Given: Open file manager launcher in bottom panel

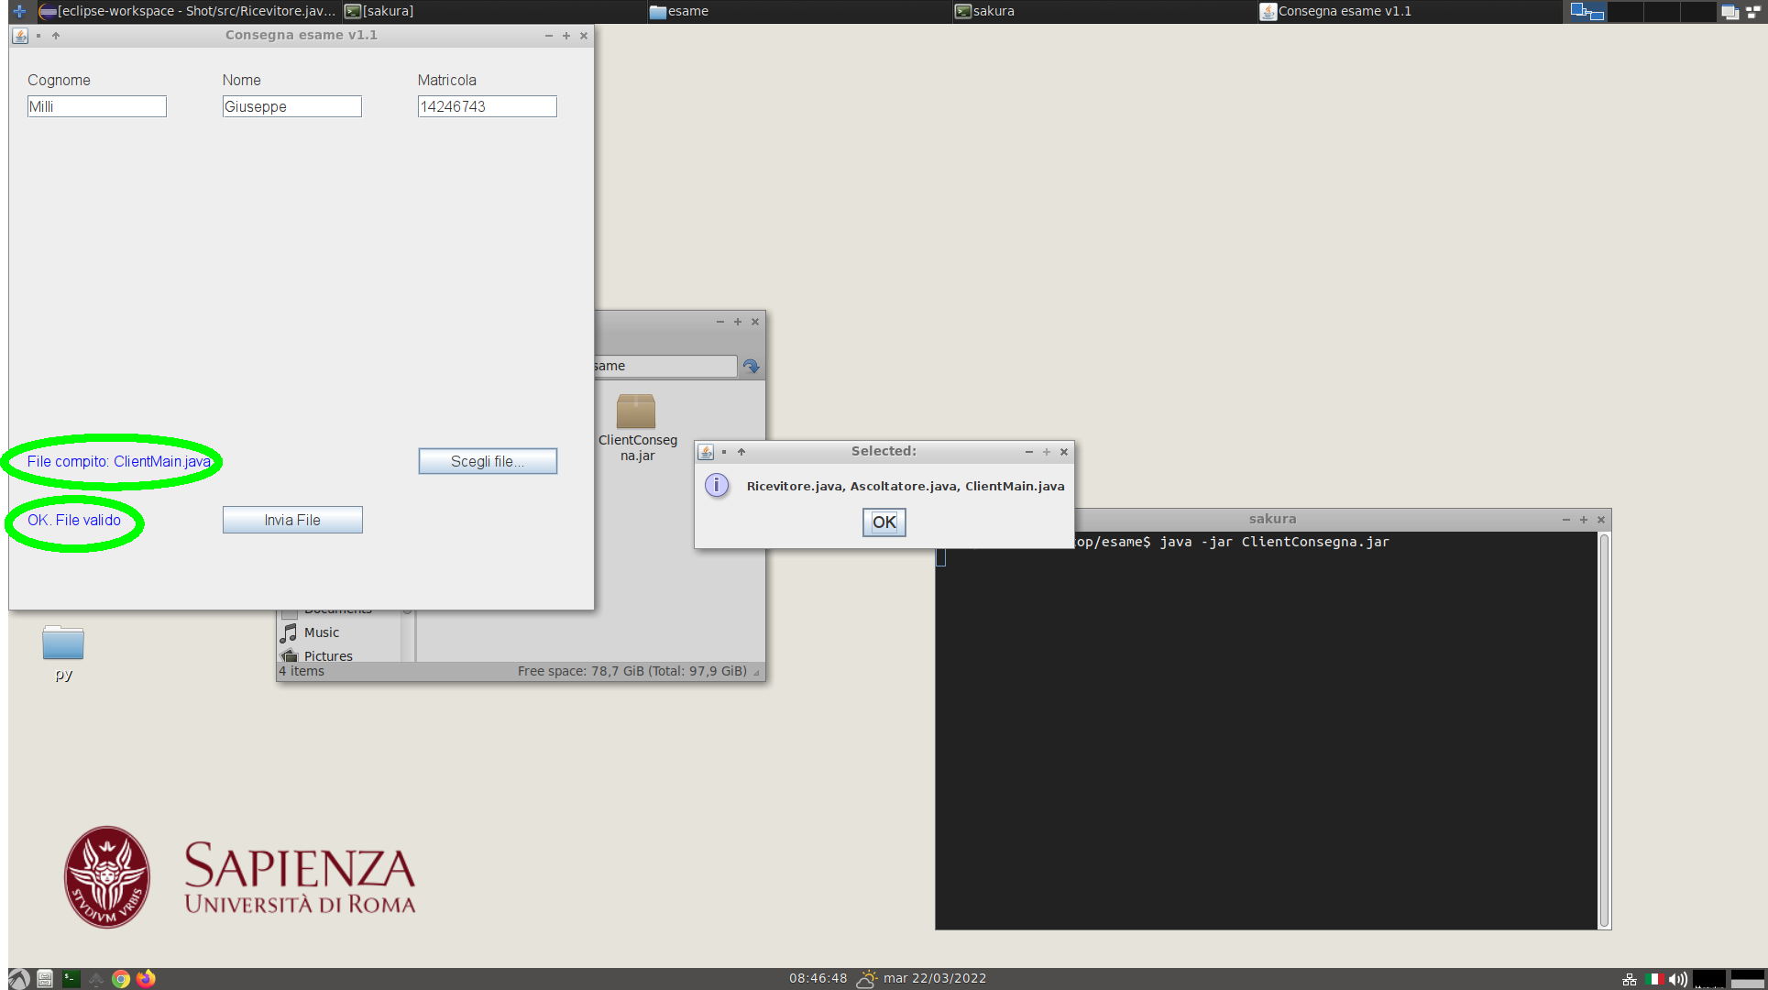Looking at the screenshot, I should pos(45,979).
